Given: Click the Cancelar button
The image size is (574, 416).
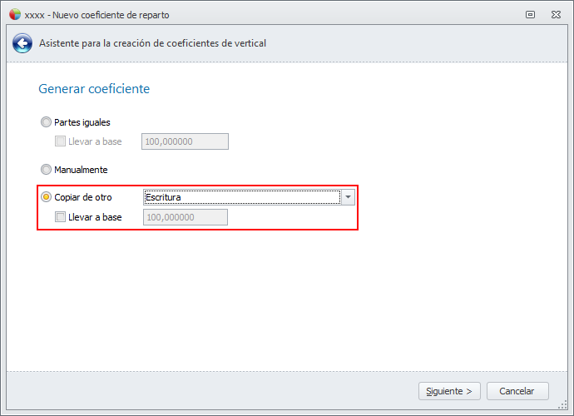Looking at the screenshot, I should click(x=517, y=391).
